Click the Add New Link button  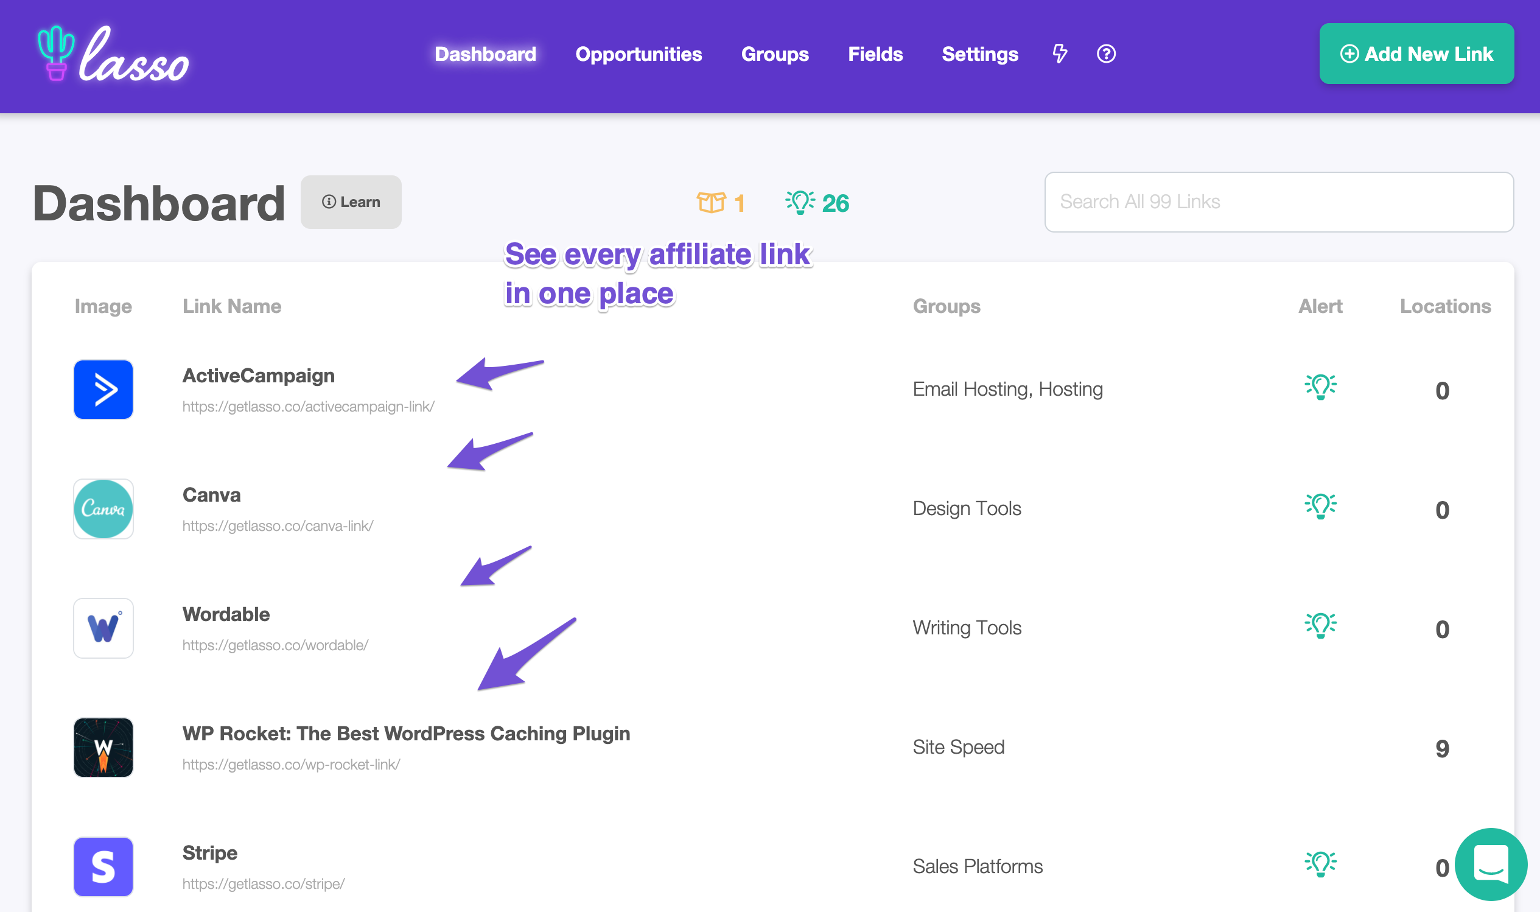(x=1416, y=54)
